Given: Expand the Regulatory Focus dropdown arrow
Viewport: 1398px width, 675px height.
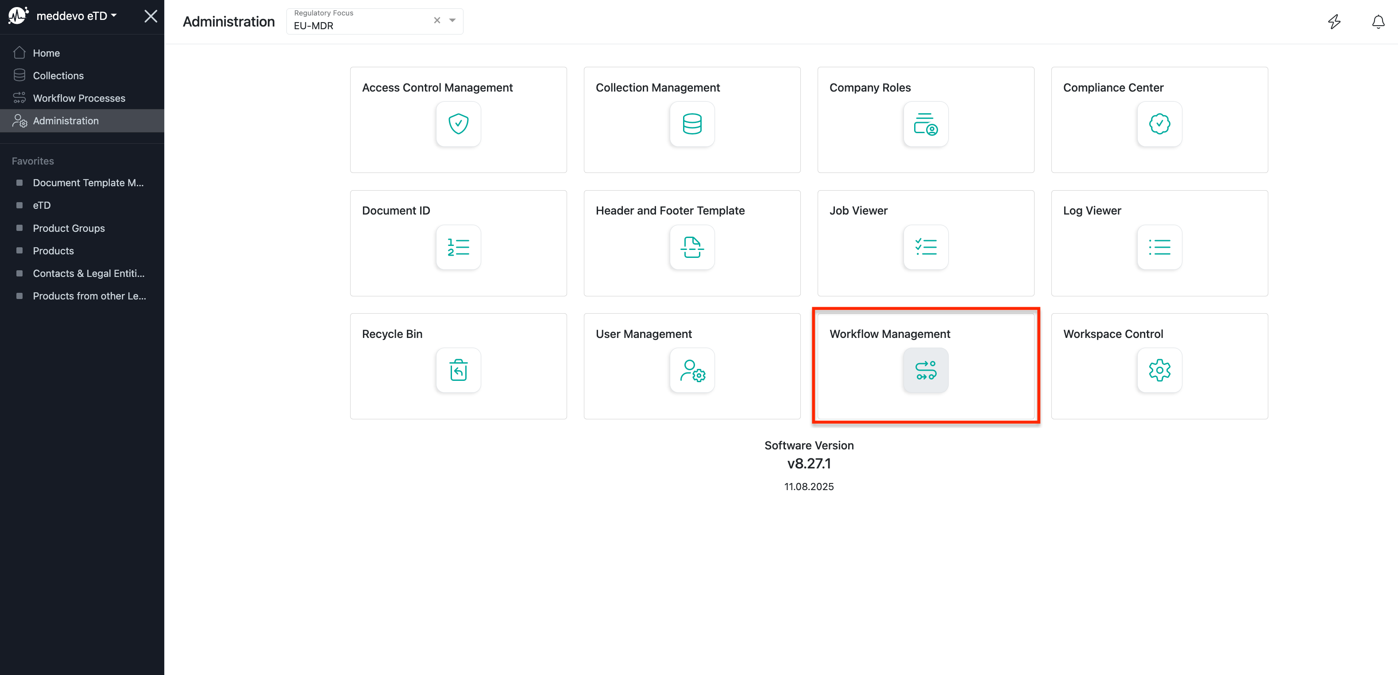Looking at the screenshot, I should click(x=452, y=20).
